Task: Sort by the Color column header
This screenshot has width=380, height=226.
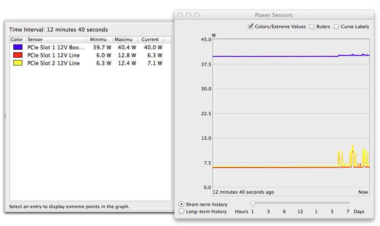Action: tap(18, 39)
